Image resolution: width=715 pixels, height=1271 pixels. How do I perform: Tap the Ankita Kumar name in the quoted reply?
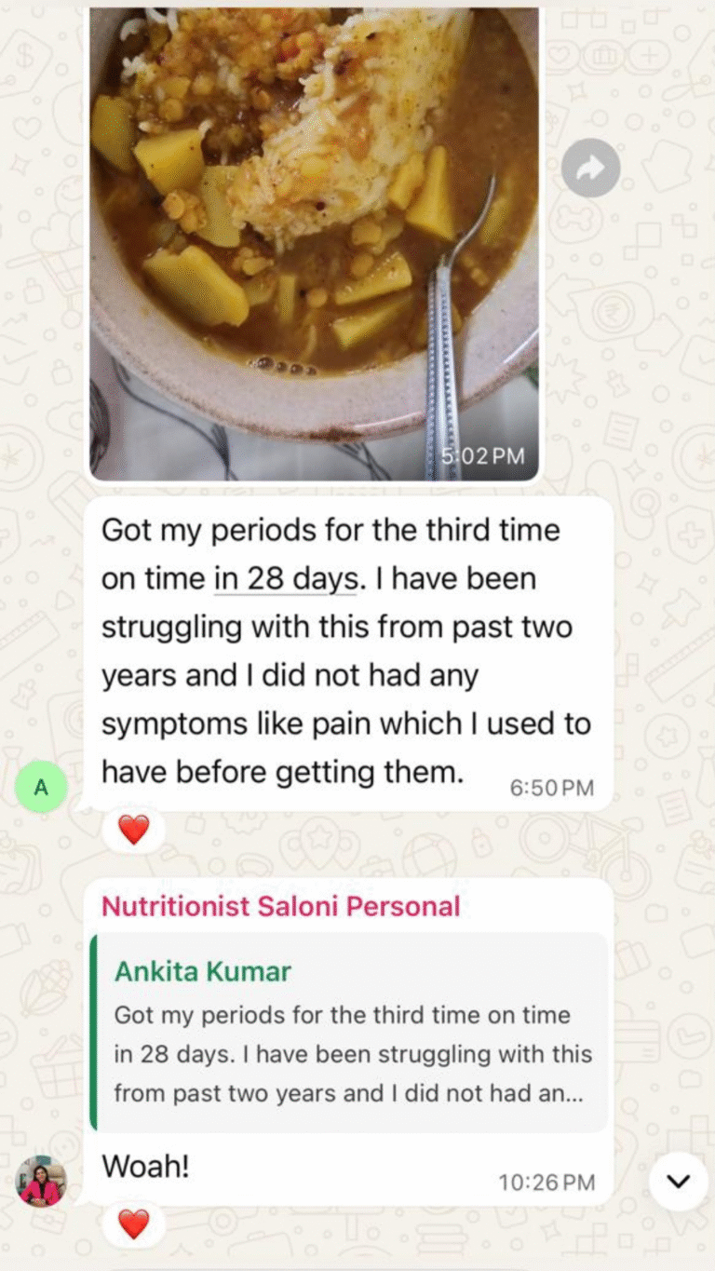(203, 971)
